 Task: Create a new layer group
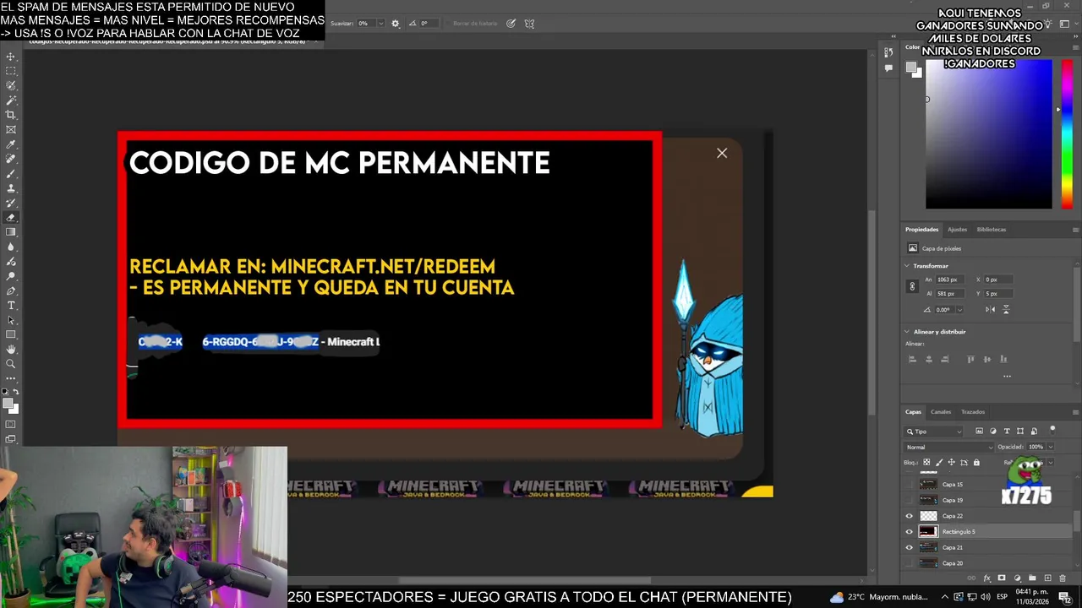tap(1032, 578)
